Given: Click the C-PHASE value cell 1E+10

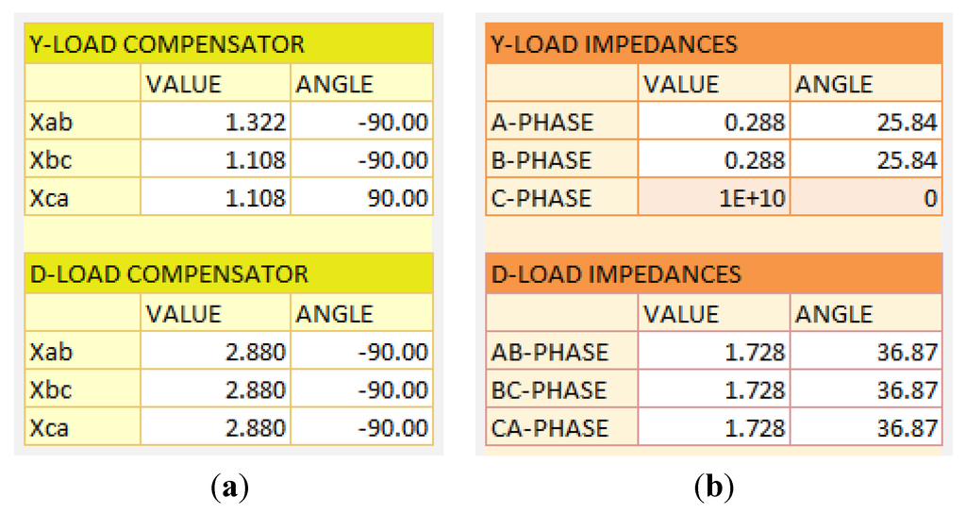Looking at the screenshot, I should point(713,199).
